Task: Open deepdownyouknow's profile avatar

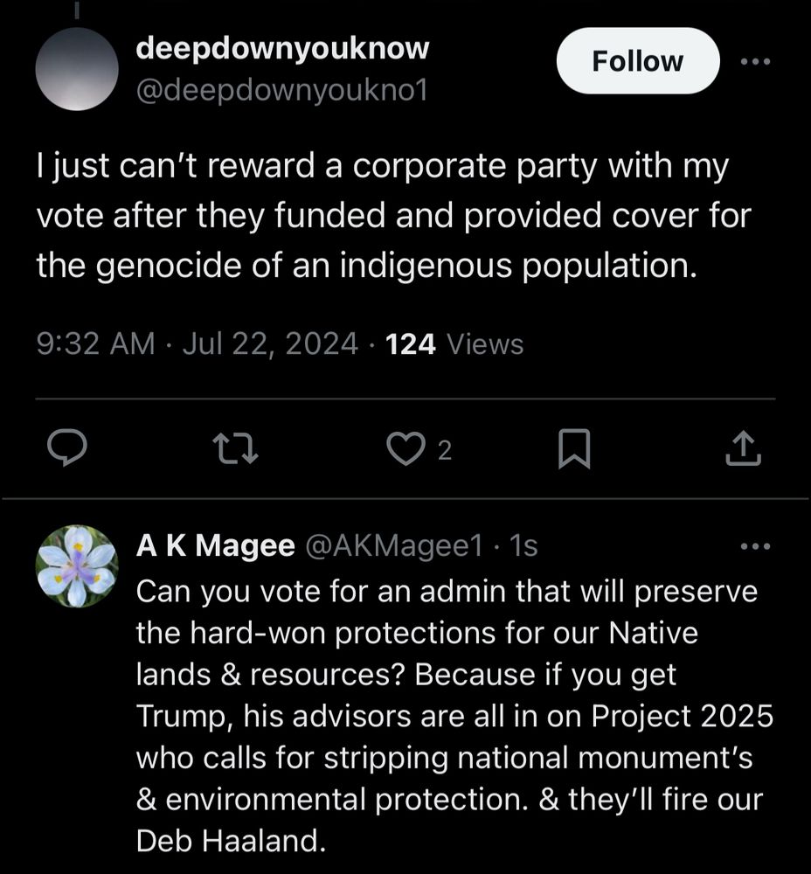Action: 77,69
